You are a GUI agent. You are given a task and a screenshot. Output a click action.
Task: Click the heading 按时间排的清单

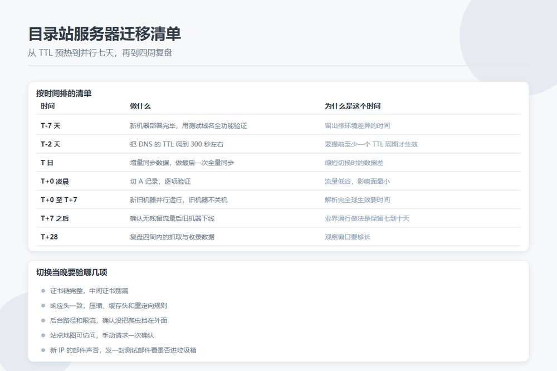pyautogui.click(x=64, y=93)
